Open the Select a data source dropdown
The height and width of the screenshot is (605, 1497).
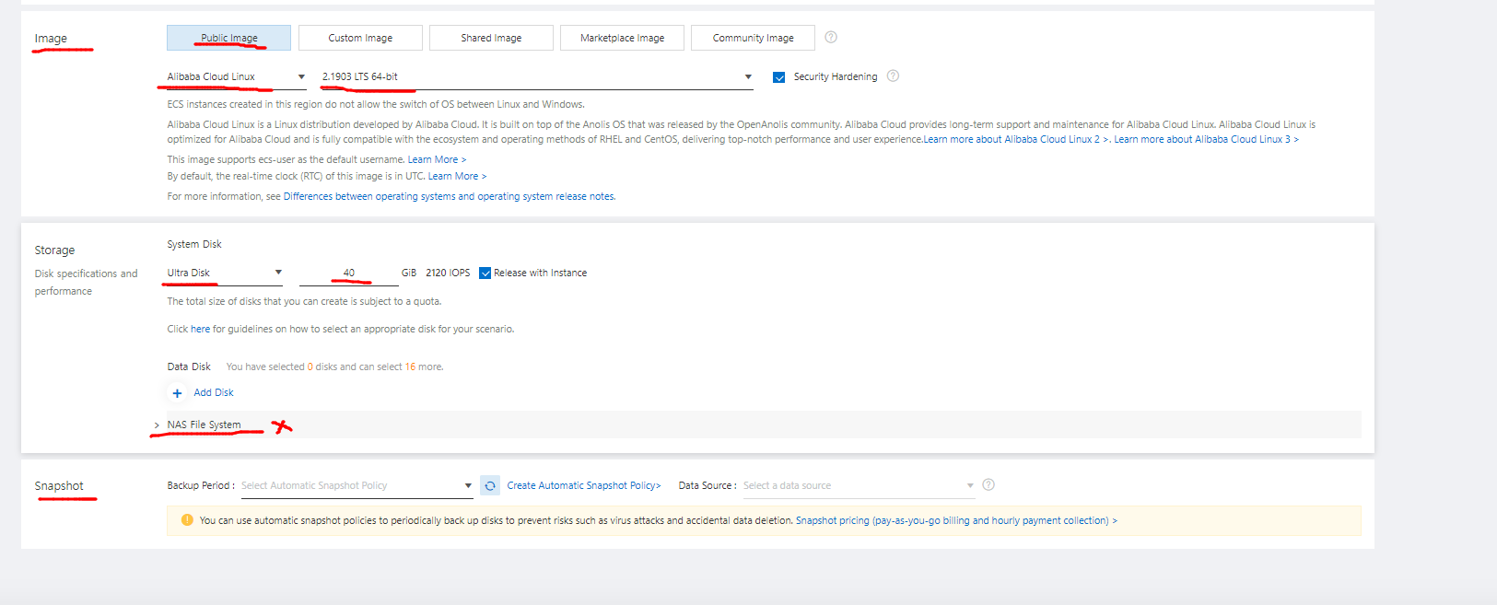coord(858,485)
